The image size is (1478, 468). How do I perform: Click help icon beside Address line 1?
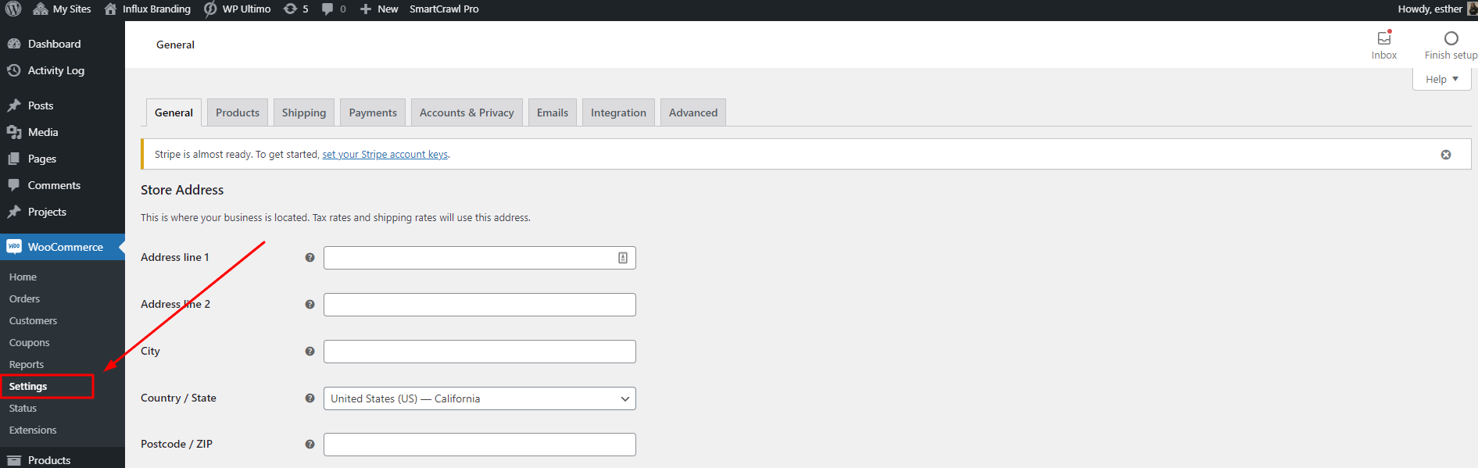pos(310,258)
